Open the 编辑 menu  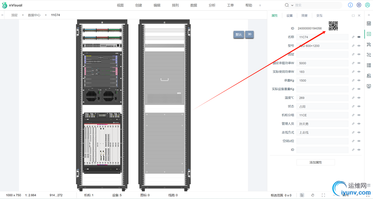[157, 5]
